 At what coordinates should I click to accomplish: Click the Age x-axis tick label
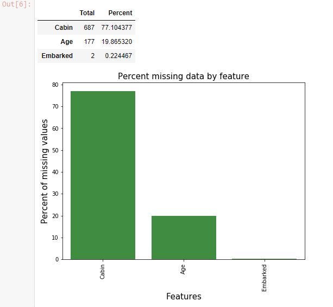pyautogui.click(x=183, y=269)
